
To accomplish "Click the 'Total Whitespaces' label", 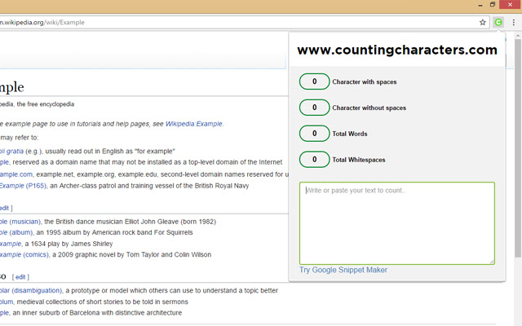I will tap(359, 160).
